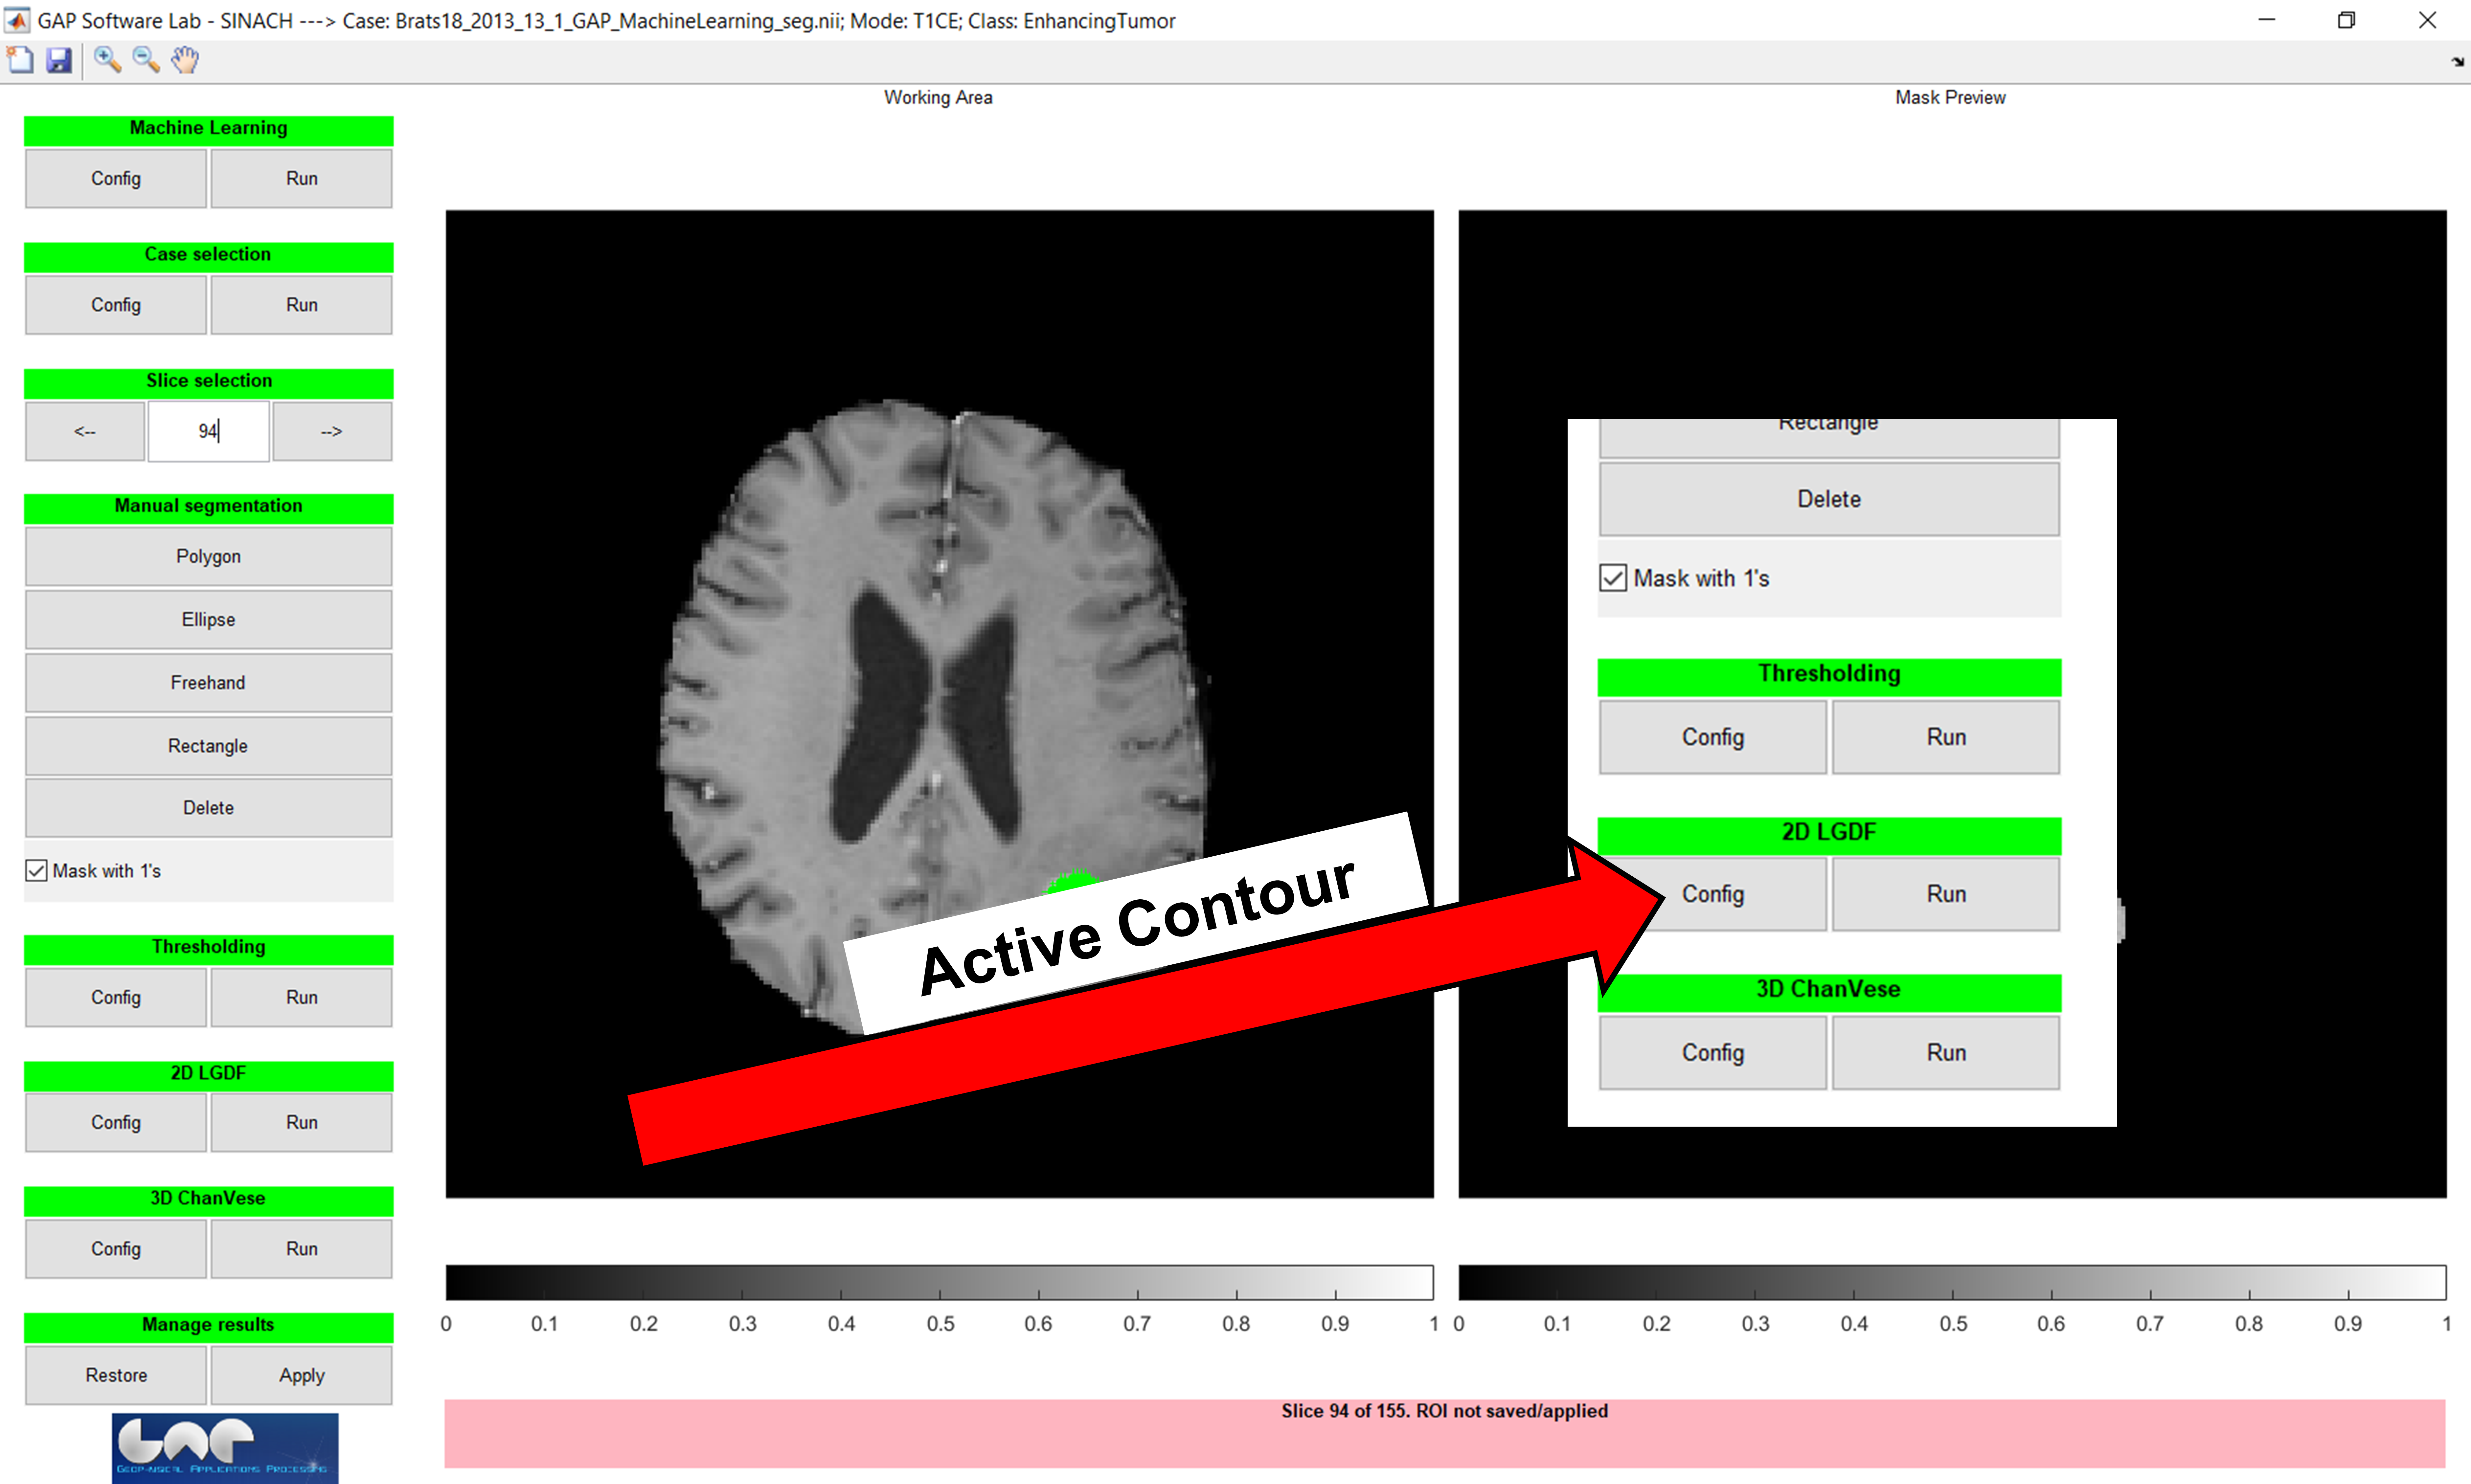Go to previous slice with left arrow
Viewport: 2471px width, 1484px height.
click(x=85, y=432)
